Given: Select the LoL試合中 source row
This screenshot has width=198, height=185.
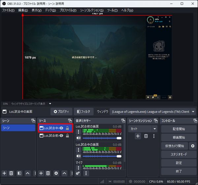Looking at the screenshot, I should coord(55,128).
